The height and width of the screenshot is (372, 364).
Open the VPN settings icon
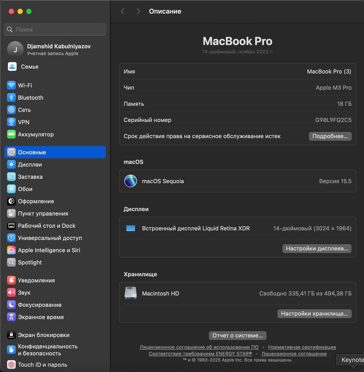click(11, 122)
